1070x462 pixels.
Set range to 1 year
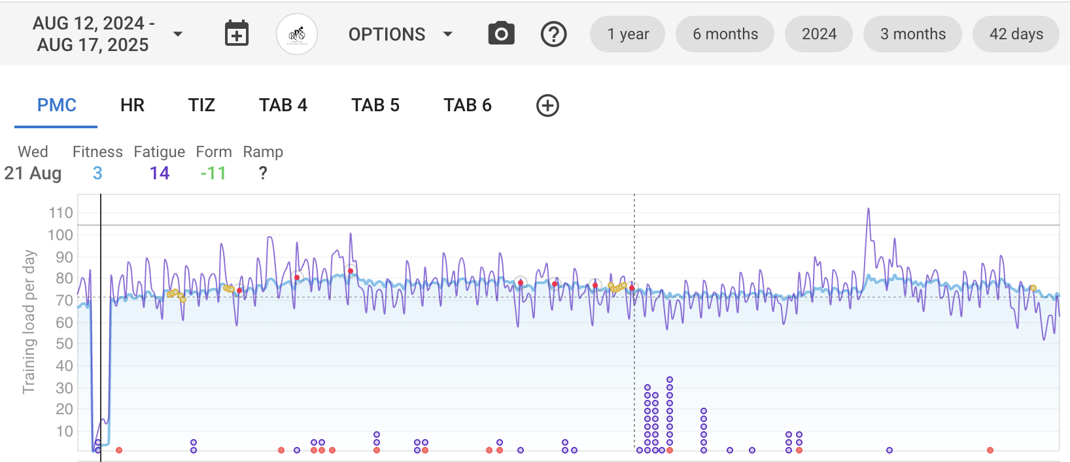pyautogui.click(x=627, y=34)
